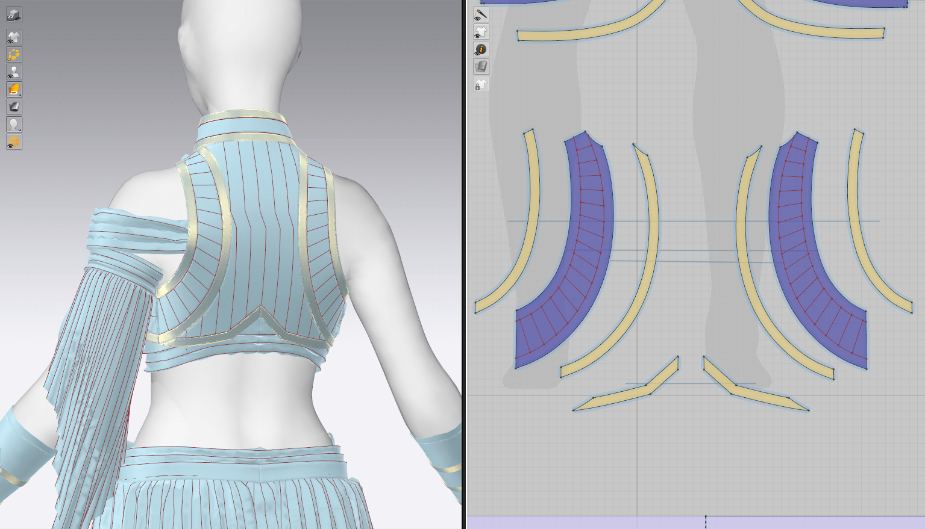Show arrangement points with orange dots icon

(x=14, y=55)
